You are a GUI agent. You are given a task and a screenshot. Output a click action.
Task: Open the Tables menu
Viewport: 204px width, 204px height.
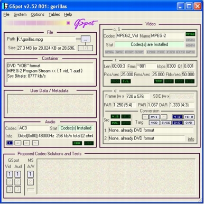coord(54,15)
